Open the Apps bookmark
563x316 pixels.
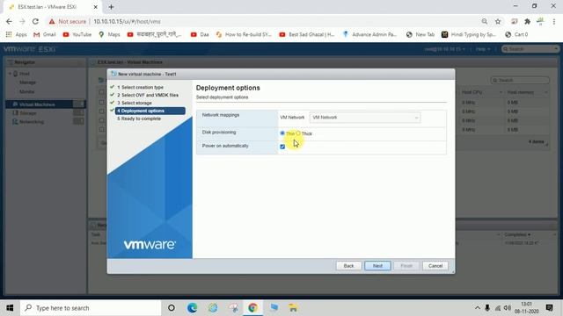[16, 34]
